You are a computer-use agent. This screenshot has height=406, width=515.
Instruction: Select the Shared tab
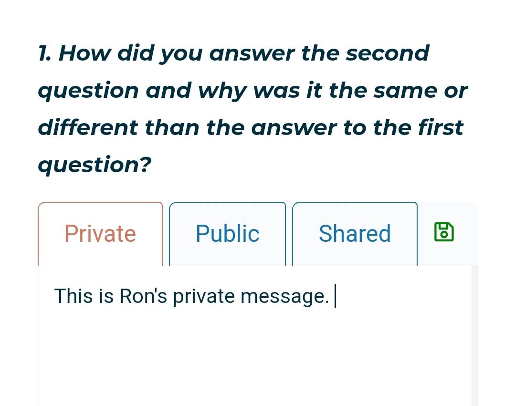tap(355, 234)
